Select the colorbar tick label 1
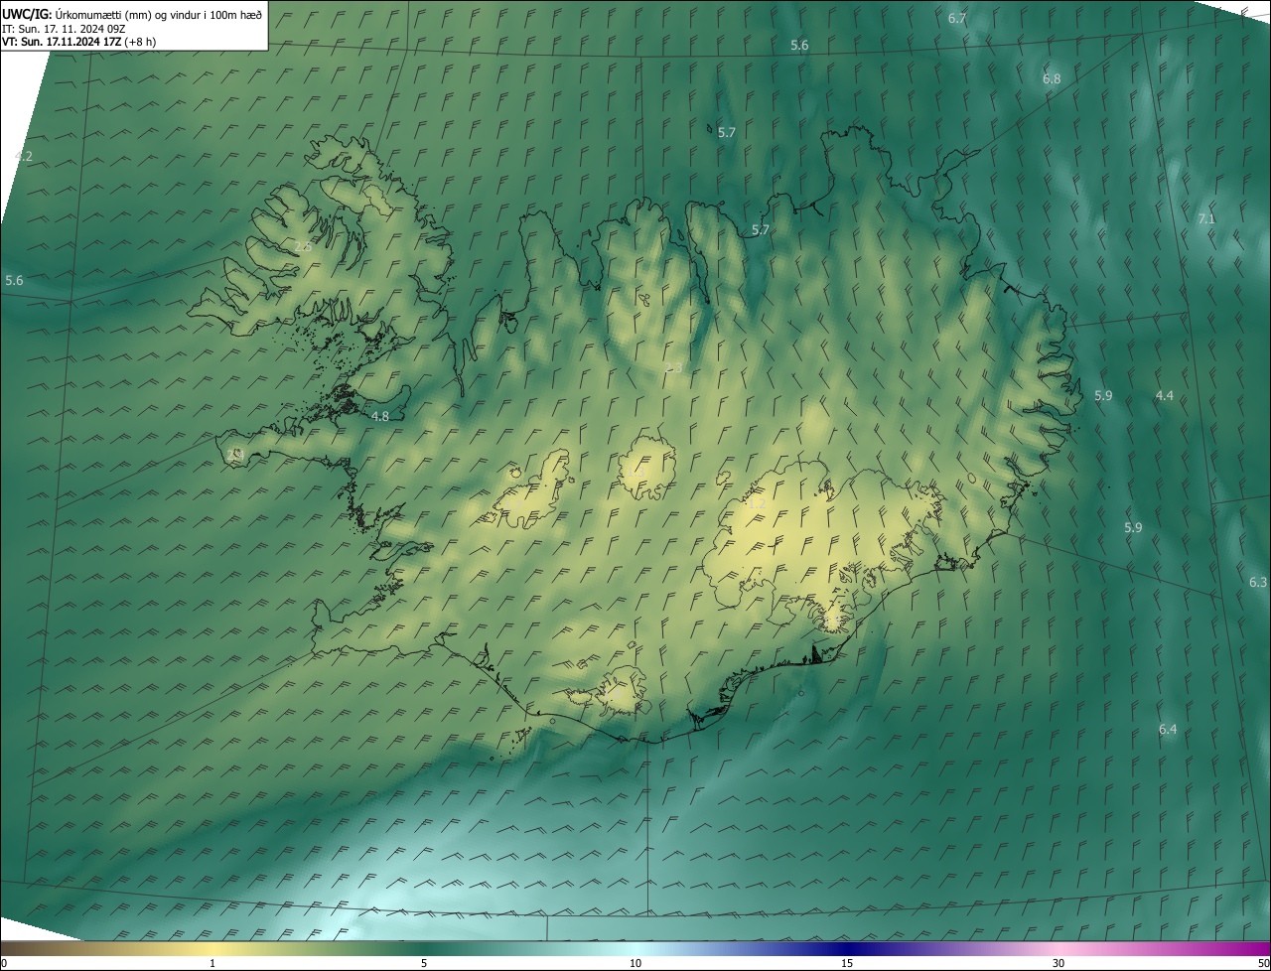1271x971 pixels. [x=212, y=963]
